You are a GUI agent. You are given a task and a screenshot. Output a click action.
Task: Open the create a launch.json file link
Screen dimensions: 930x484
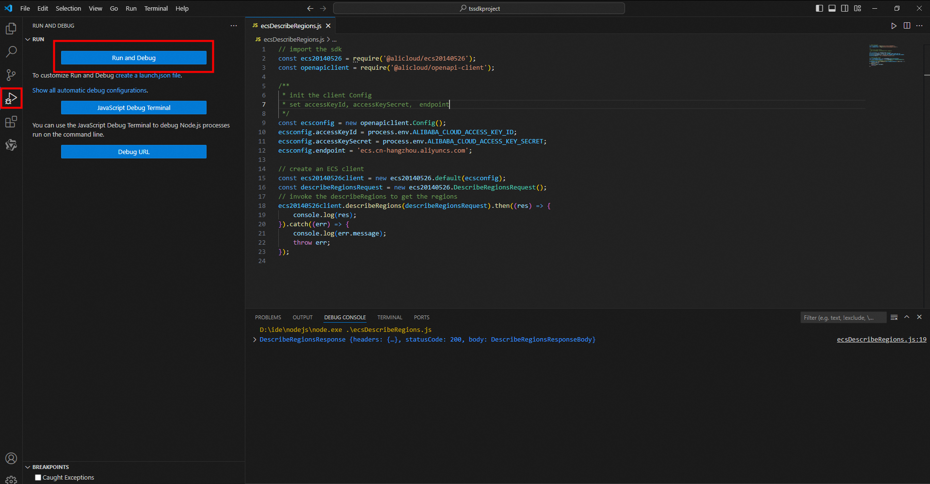(x=148, y=76)
